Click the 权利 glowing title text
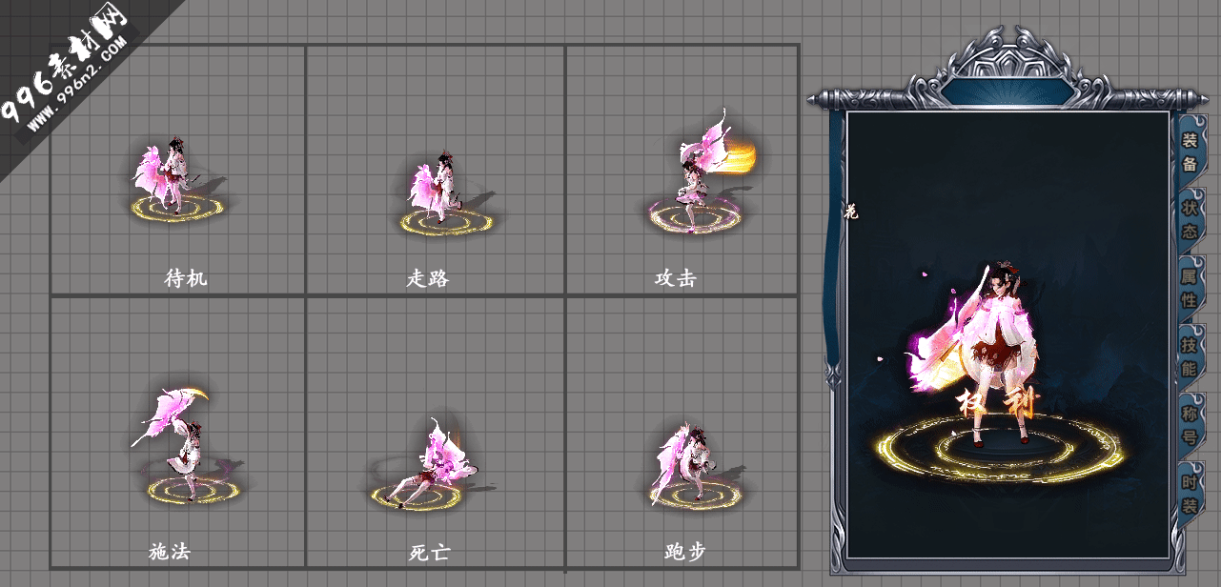Screen dimensions: 1221x587 tap(999, 402)
